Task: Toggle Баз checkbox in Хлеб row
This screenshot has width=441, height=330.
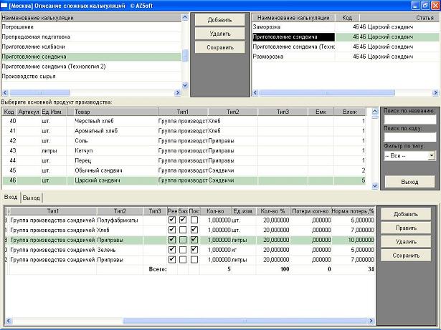Action: coord(183,230)
